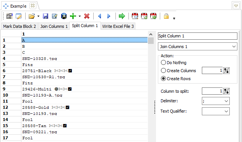Click the Column to split number field
Screen dimensions: 242x142
(212, 91)
